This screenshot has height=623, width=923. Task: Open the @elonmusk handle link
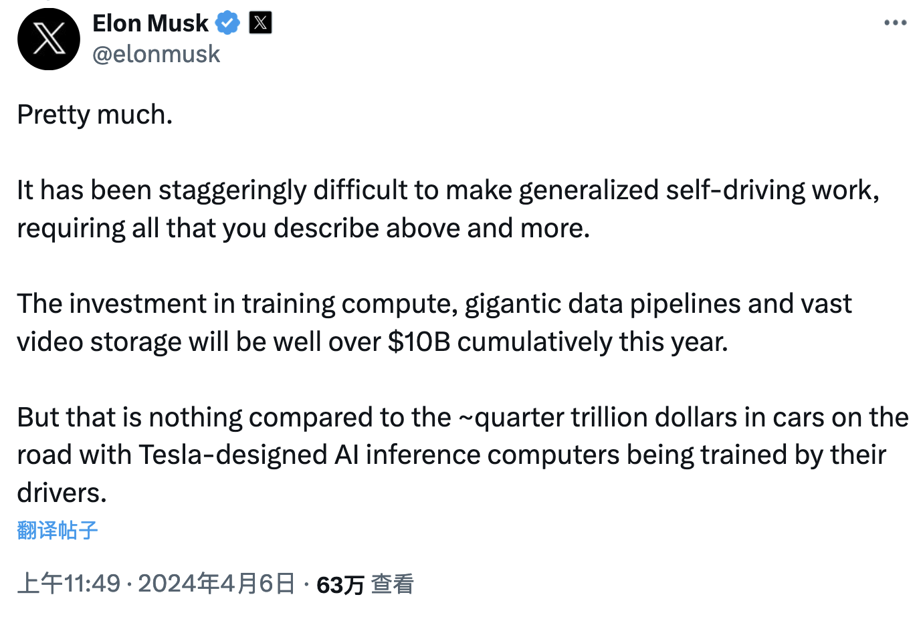point(157,54)
